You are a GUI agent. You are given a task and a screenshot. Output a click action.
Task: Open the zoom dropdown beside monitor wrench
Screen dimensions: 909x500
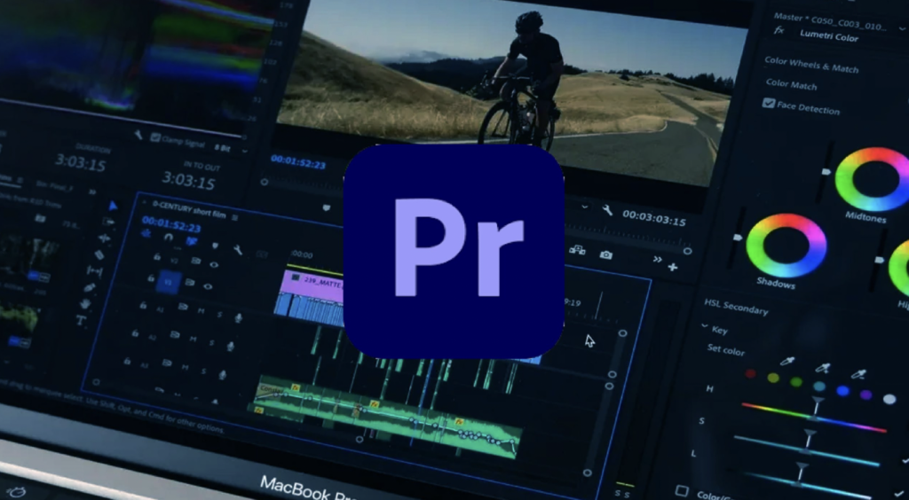tap(585, 207)
